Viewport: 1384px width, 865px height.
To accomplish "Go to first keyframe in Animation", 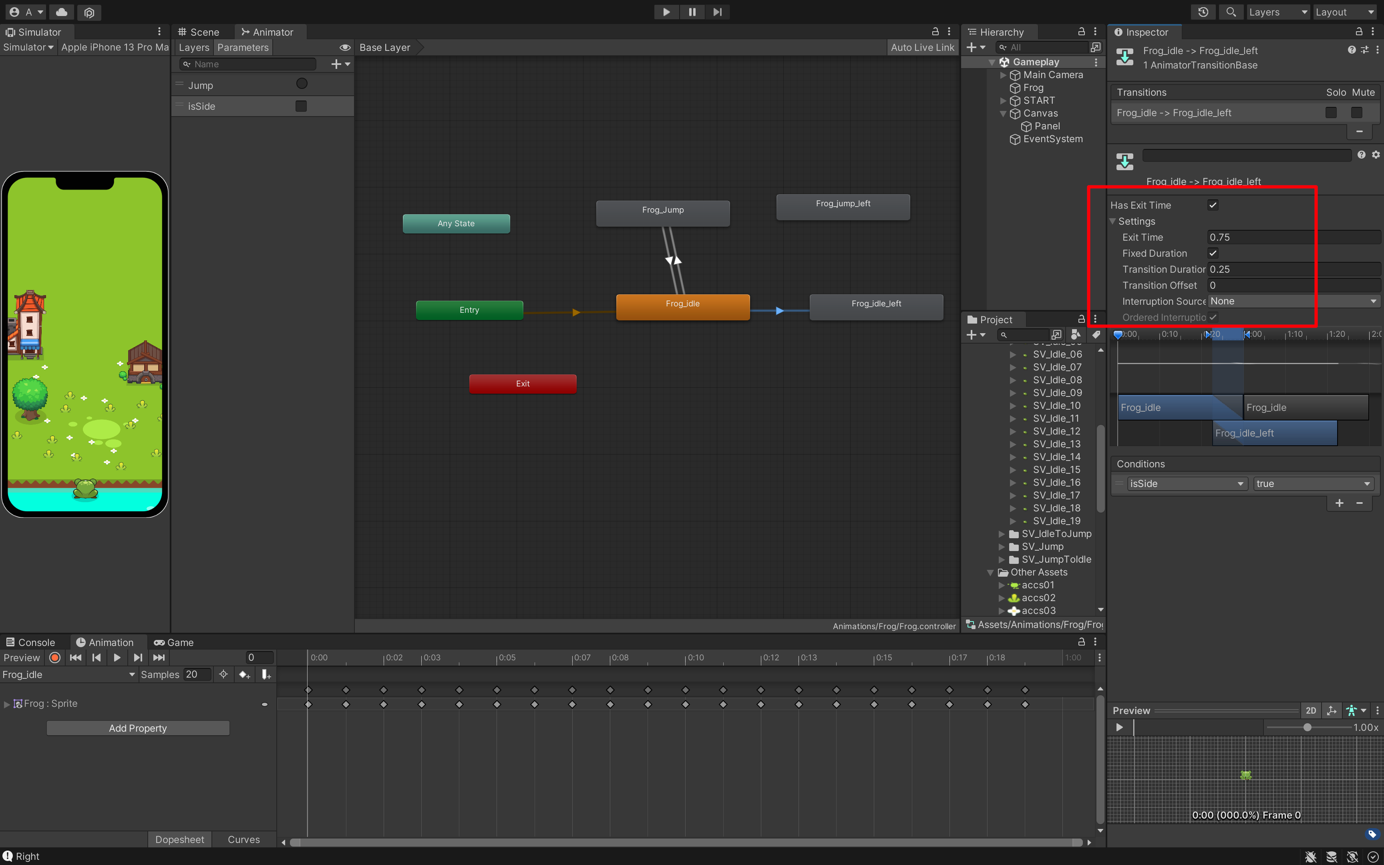I will (x=75, y=657).
